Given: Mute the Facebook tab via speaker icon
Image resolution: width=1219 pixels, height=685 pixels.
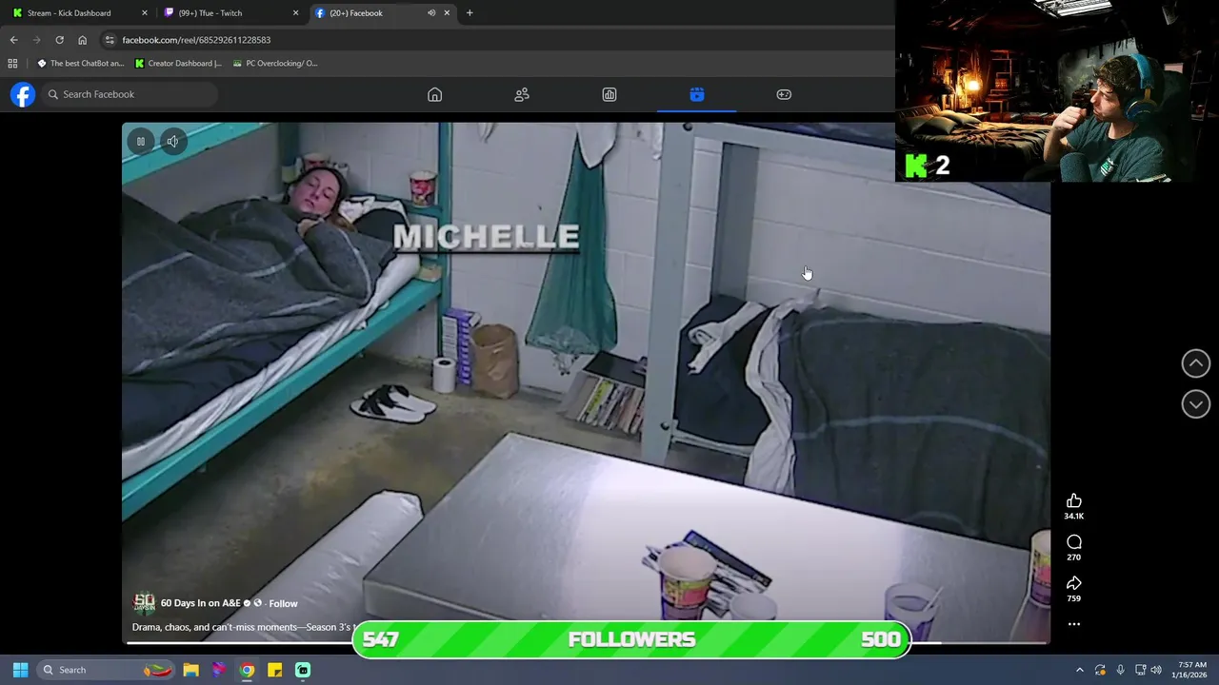Looking at the screenshot, I should 430,13.
